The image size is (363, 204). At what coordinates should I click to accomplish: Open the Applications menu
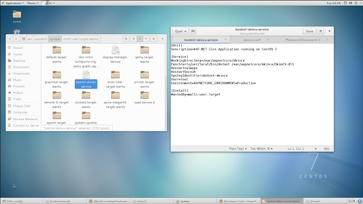pos(12,3)
